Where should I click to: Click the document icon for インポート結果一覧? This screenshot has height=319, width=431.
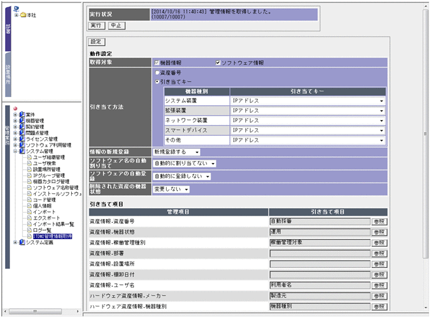pyautogui.click(x=29, y=224)
